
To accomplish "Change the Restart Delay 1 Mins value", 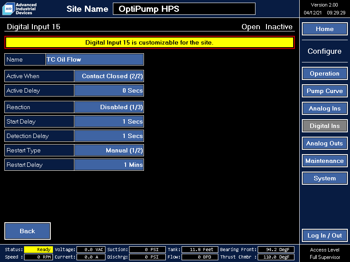I will point(109,165).
